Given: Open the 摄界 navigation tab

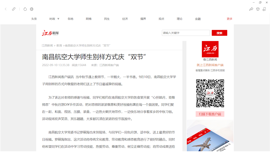Looking at the screenshot, I should 143,19.
